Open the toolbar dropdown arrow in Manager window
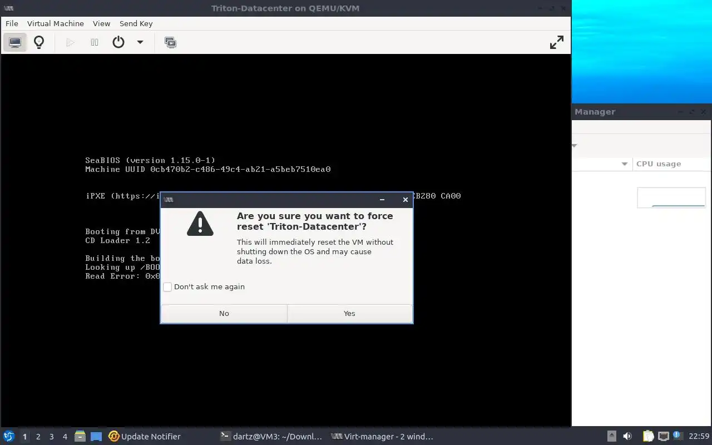Image resolution: width=712 pixels, height=445 pixels. pyautogui.click(x=575, y=146)
